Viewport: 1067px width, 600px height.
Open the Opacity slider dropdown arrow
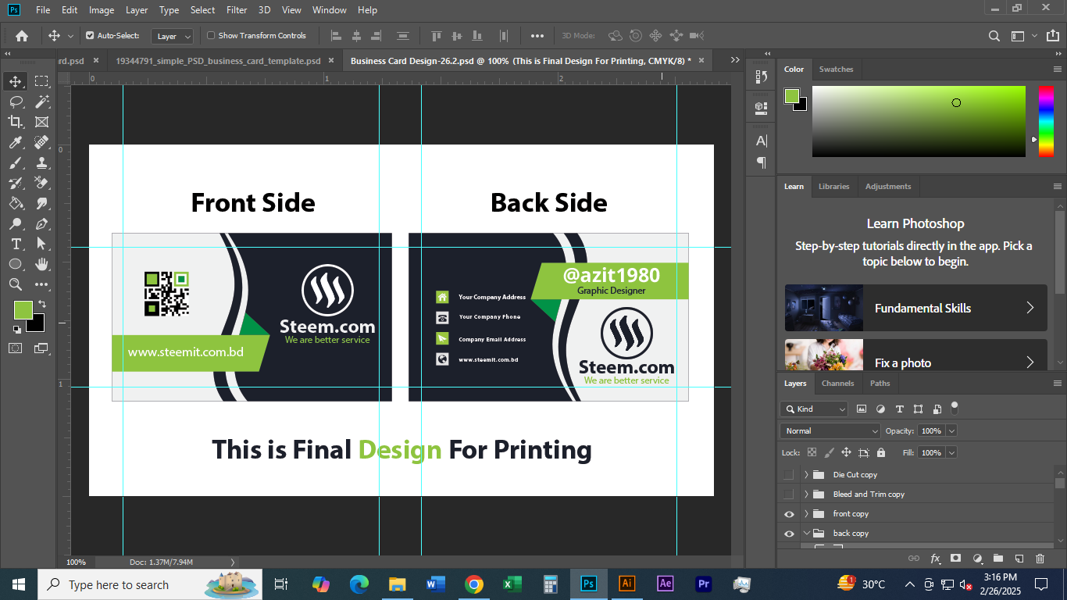951,431
